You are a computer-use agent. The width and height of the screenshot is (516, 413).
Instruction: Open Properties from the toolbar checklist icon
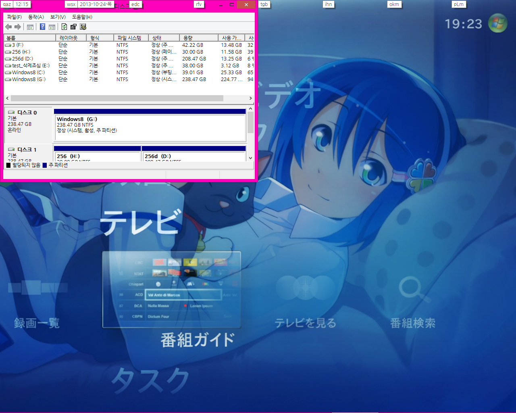[73, 27]
